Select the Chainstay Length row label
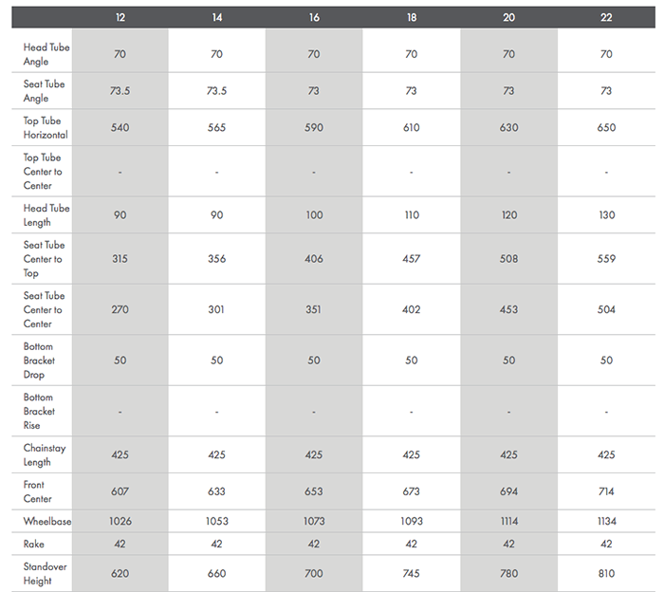Viewport: 664px width, 592px height. [x=45, y=454]
